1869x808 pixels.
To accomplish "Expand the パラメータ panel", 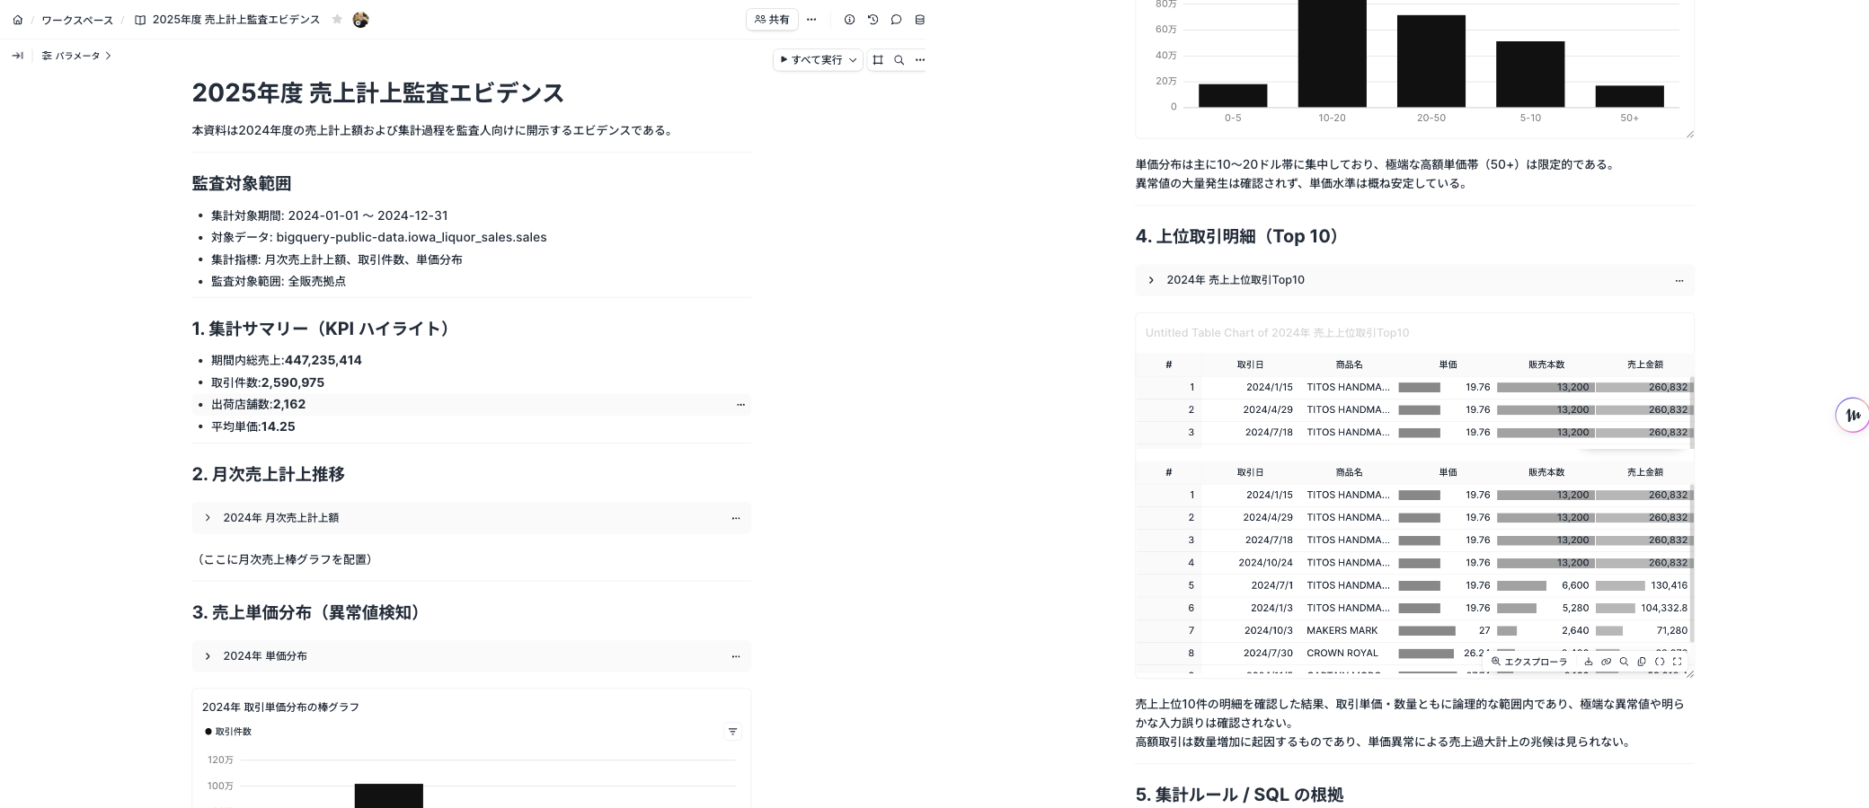I will click(76, 56).
